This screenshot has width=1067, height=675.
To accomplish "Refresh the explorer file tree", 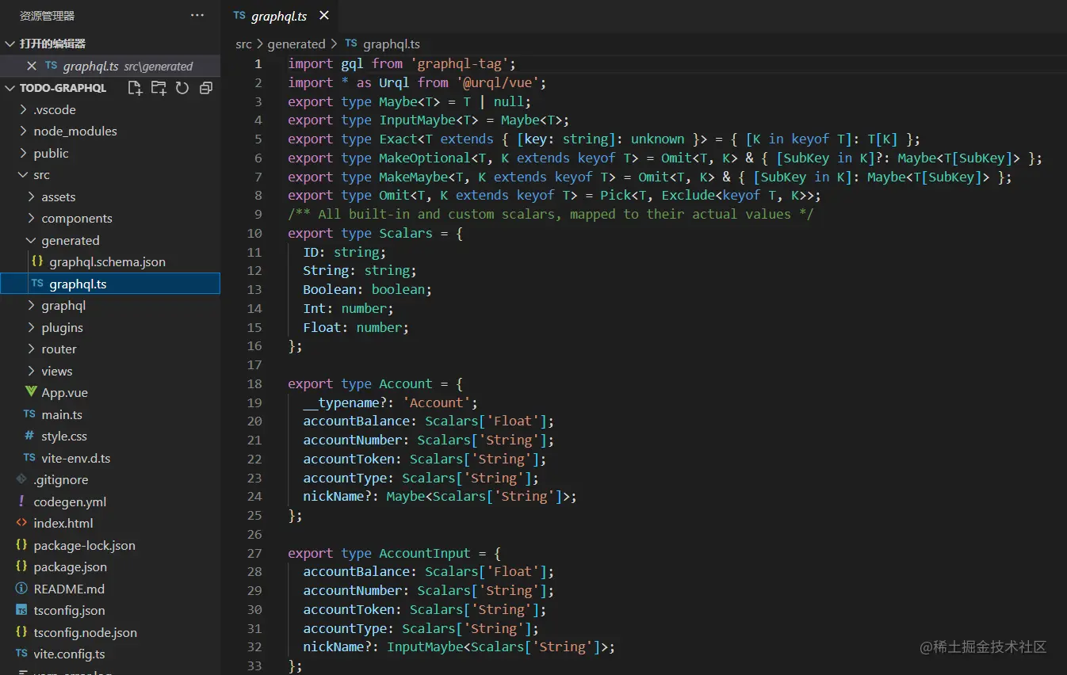I will (x=182, y=88).
